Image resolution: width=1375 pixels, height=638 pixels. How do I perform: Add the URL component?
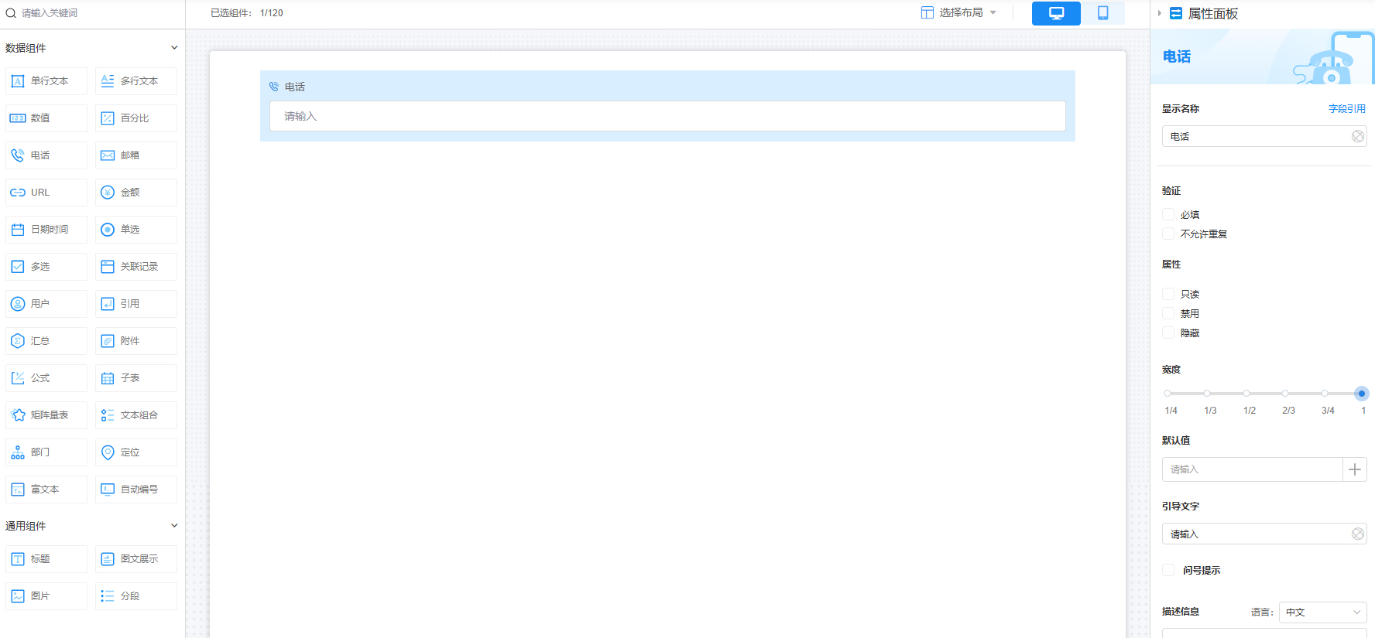[x=46, y=193]
